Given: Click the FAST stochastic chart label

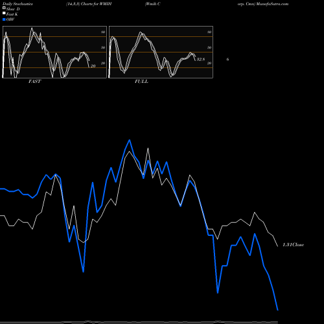Looking at the screenshot, I should click(34, 82).
